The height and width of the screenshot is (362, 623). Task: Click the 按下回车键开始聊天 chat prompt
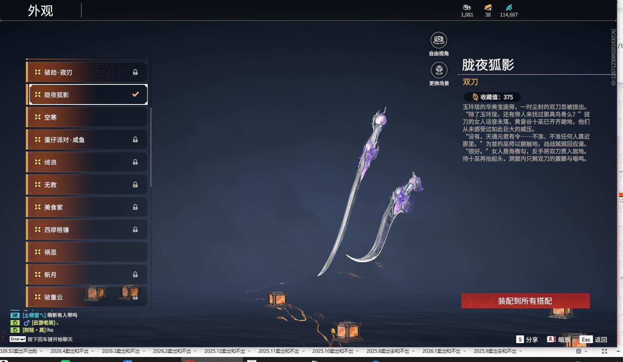pyautogui.click(x=50, y=340)
